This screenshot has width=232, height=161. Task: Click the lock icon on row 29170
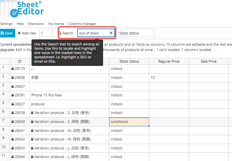tap(13, 69)
